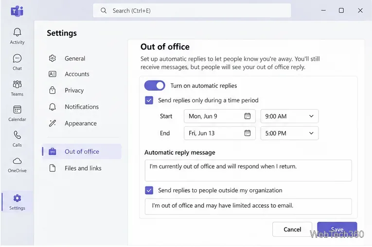This screenshot has width=372, height=247.
Task: Uncheck Send replies only during a time period
Action: tap(149, 100)
